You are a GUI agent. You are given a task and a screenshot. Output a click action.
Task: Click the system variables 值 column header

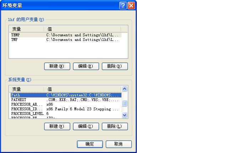coord(83,89)
